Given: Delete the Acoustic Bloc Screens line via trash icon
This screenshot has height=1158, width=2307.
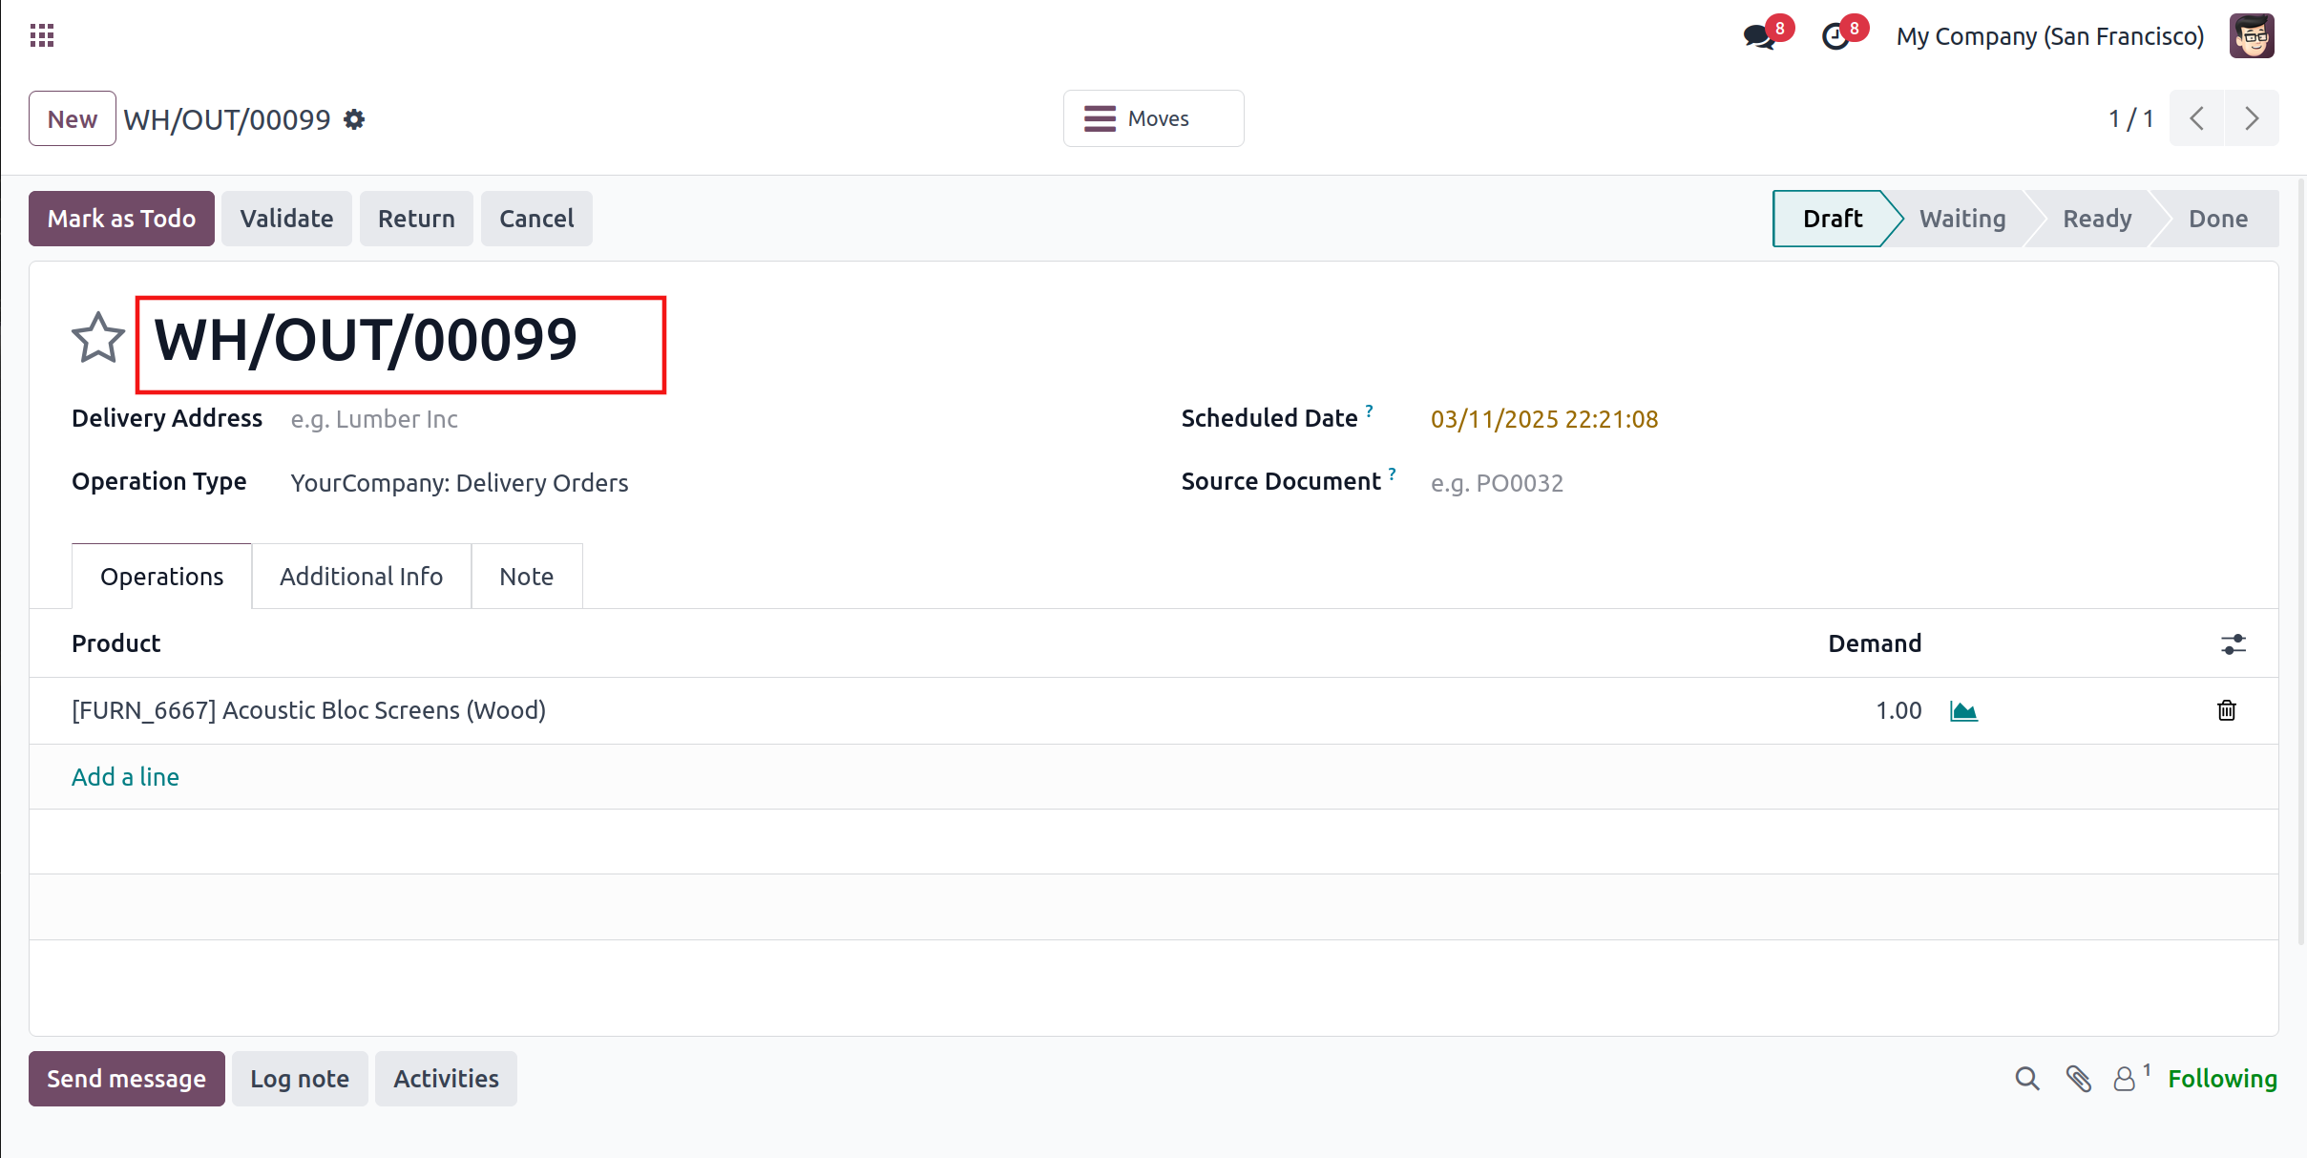Looking at the screenshot, I should click(x=2226, y=710).
